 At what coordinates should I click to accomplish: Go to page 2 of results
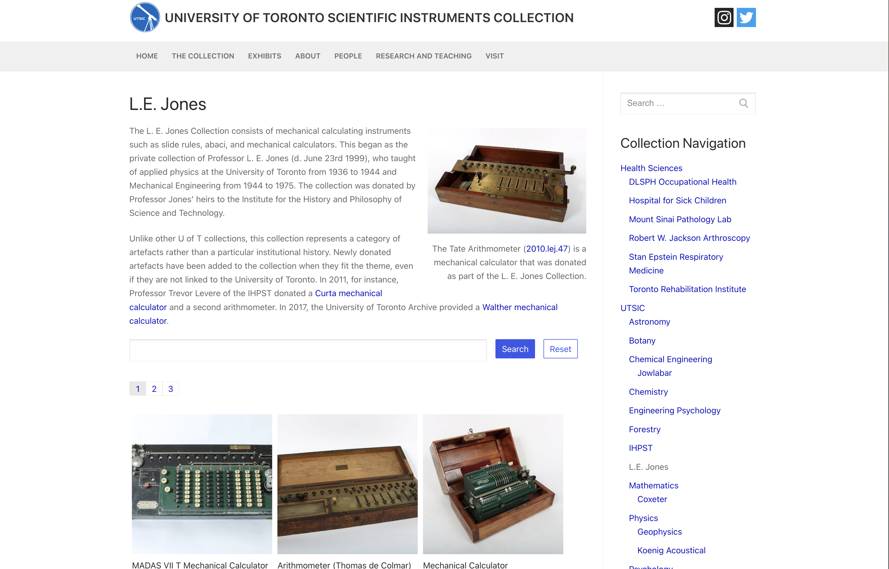point(154,388)
